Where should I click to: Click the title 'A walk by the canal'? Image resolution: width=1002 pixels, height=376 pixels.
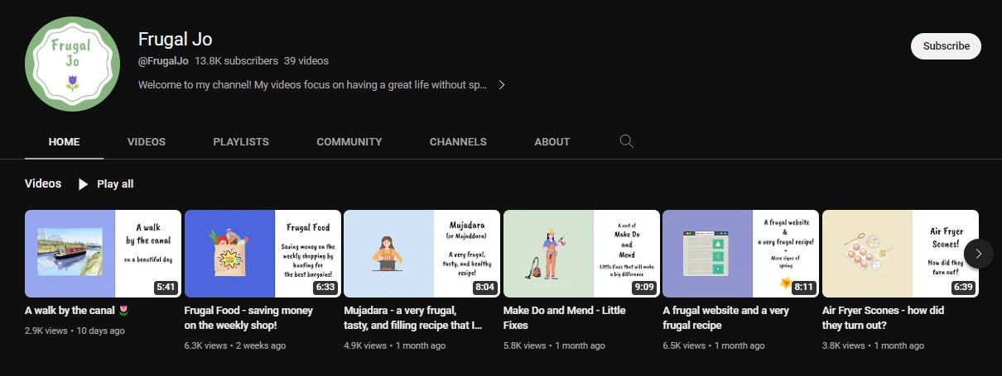pos(76,311)
